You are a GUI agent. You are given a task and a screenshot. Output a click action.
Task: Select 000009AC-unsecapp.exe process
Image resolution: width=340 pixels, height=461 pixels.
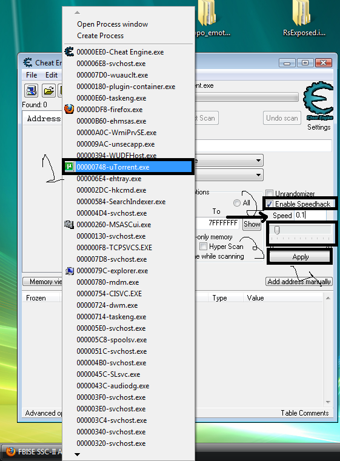[x=128, y=144]
